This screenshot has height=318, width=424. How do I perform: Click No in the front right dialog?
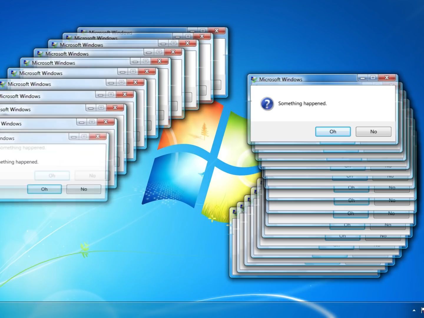373,132
